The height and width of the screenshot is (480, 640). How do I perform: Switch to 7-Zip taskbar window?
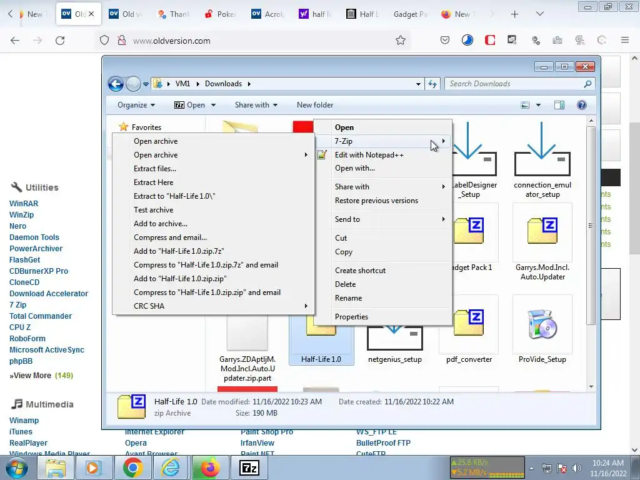[249, 468]
